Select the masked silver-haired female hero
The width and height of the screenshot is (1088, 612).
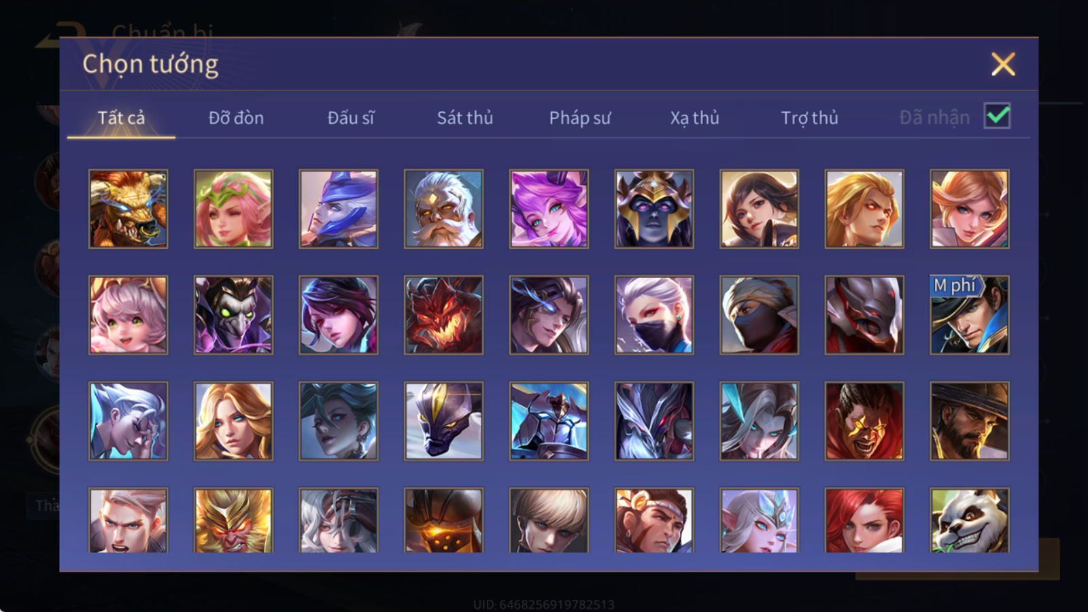tap(654, 315)
